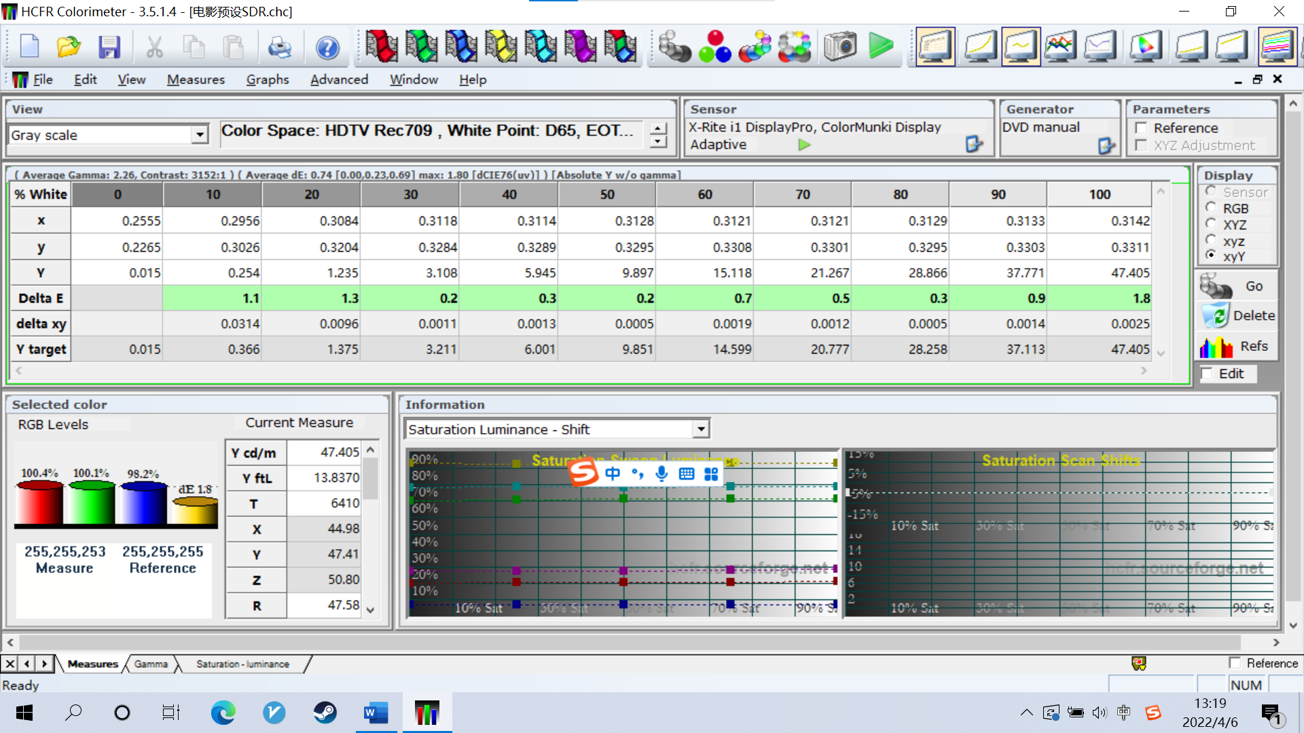Enable the Reference checkbox in Parameters
This screenshot has height=733, width=1304.
click(x=1142, y=128)
